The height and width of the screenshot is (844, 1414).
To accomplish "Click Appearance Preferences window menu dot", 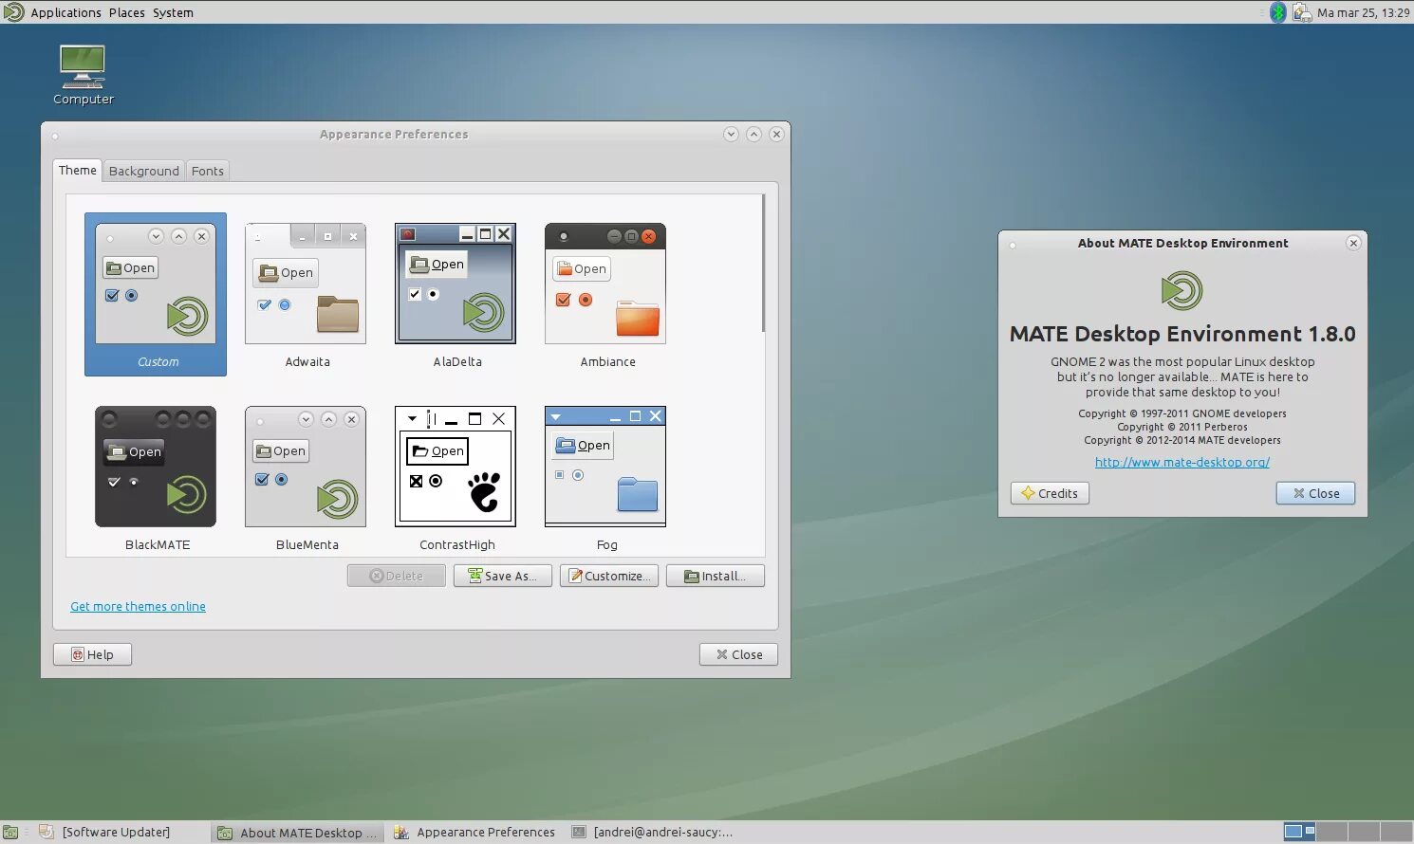I will [x=55, y=136].
